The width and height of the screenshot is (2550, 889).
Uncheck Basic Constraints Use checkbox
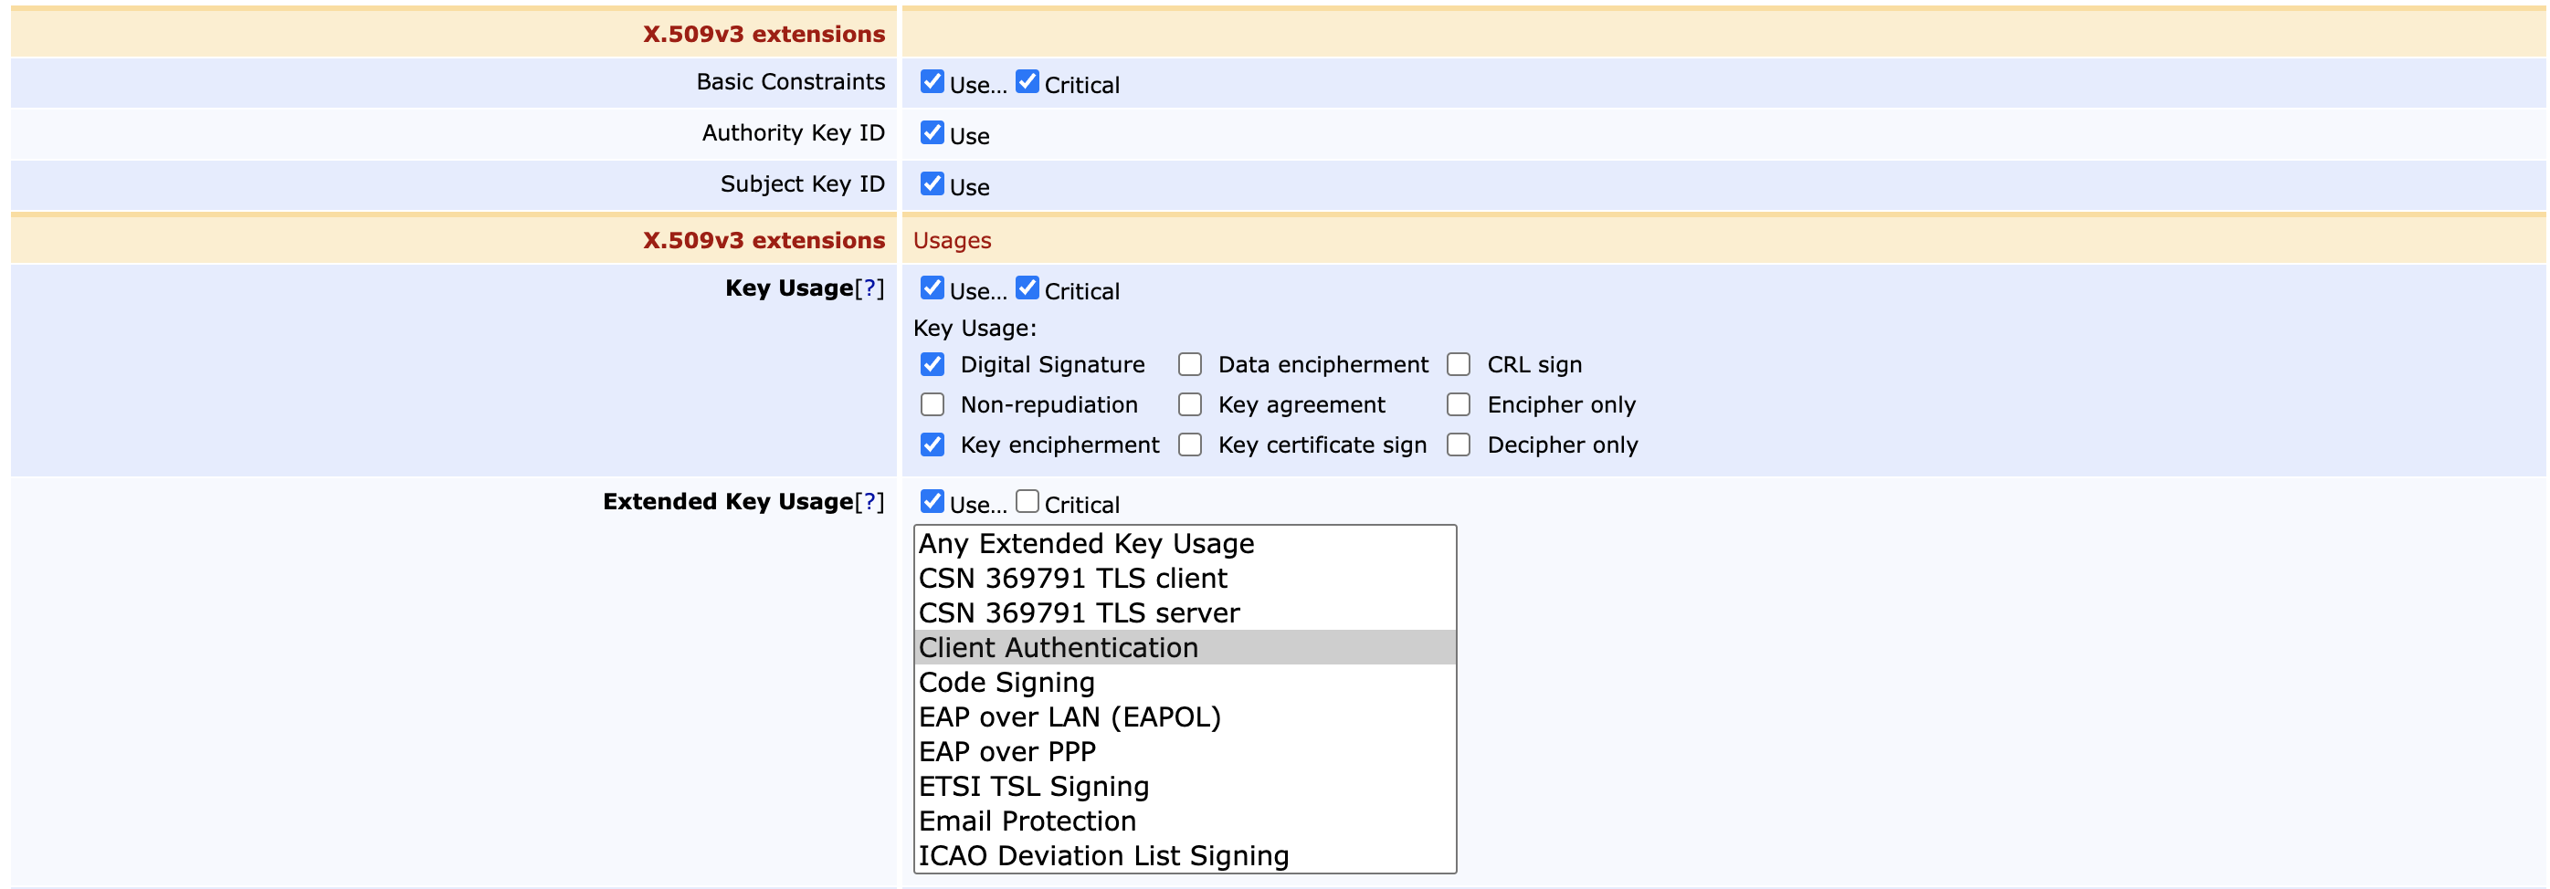(932, 82)
